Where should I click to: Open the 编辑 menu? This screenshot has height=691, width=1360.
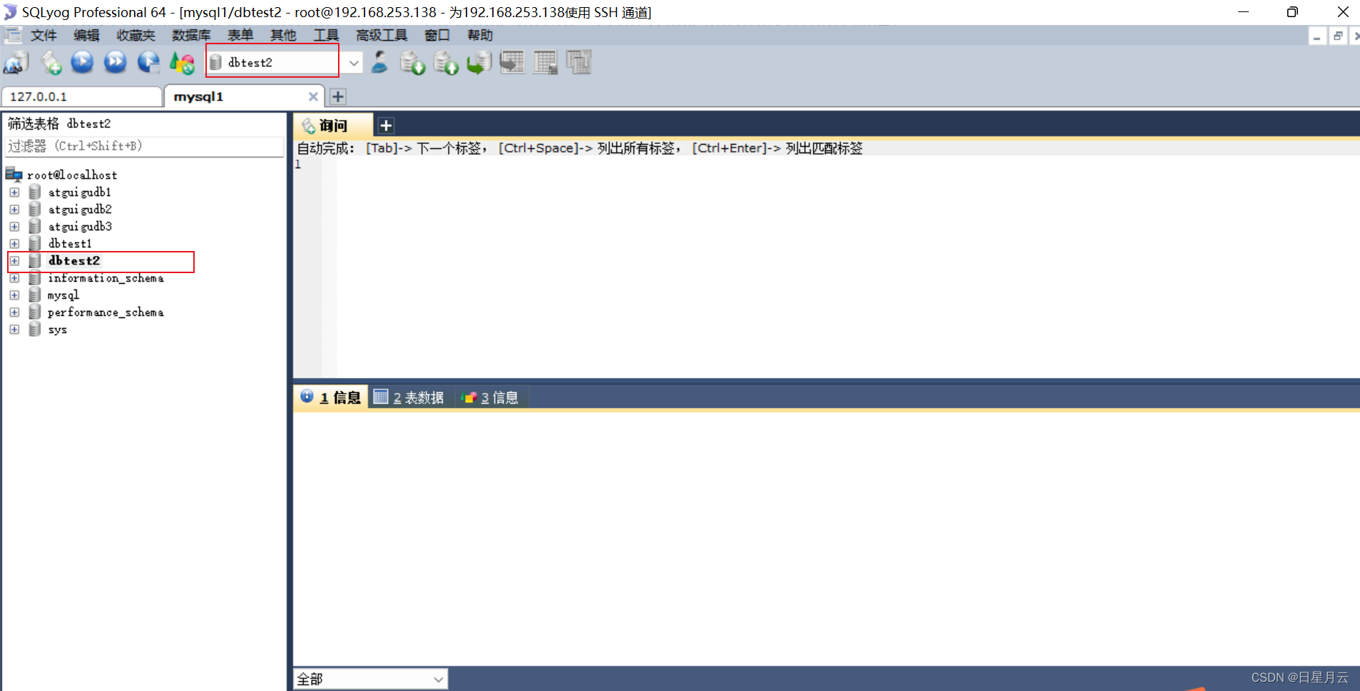click(86, 35)
